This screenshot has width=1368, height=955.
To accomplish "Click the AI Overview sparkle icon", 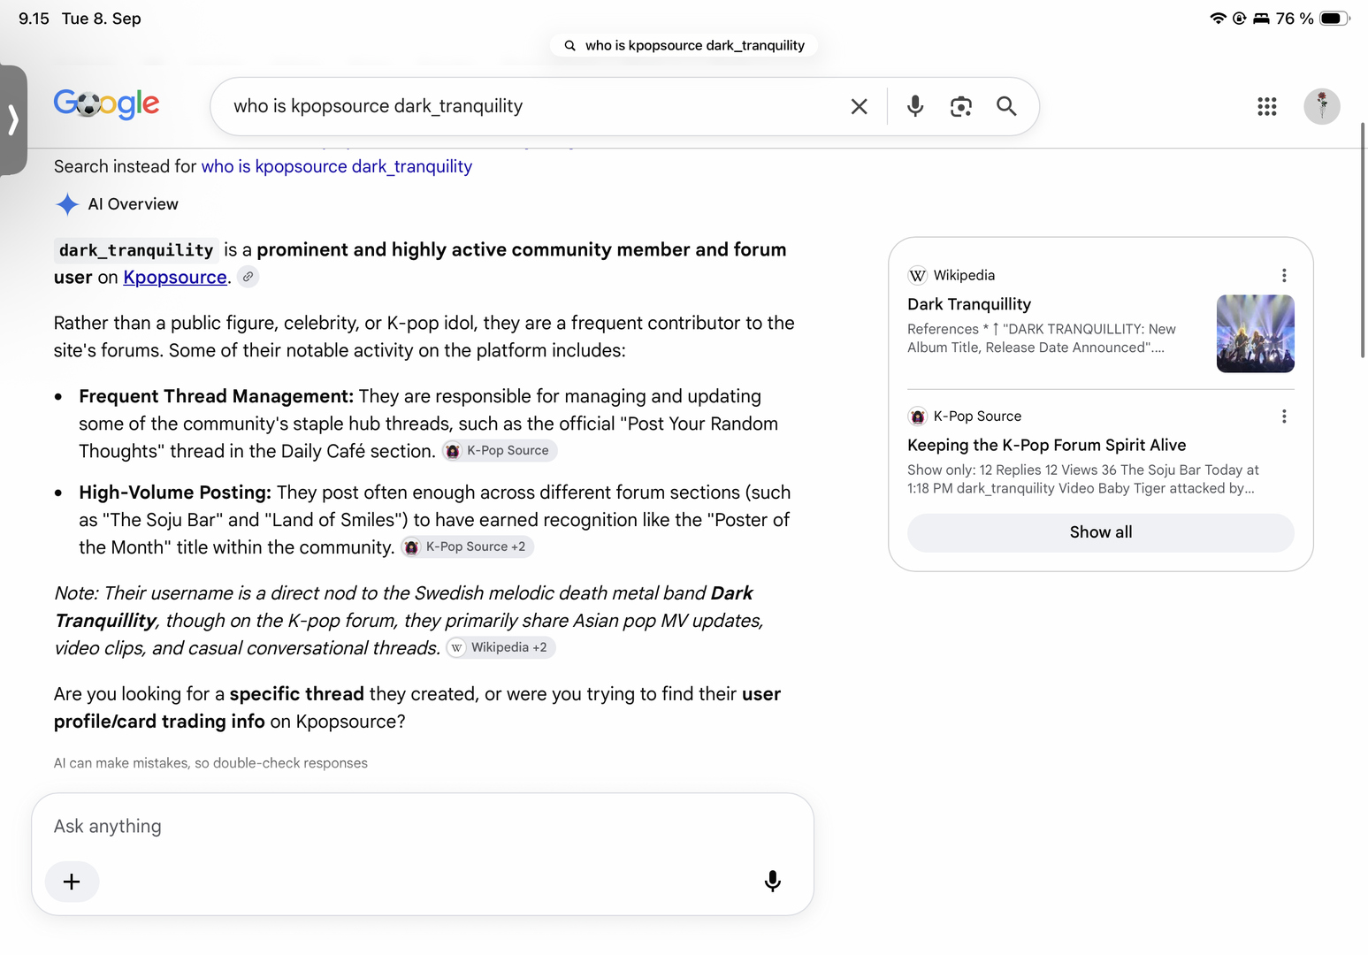I will pos(67,204).
